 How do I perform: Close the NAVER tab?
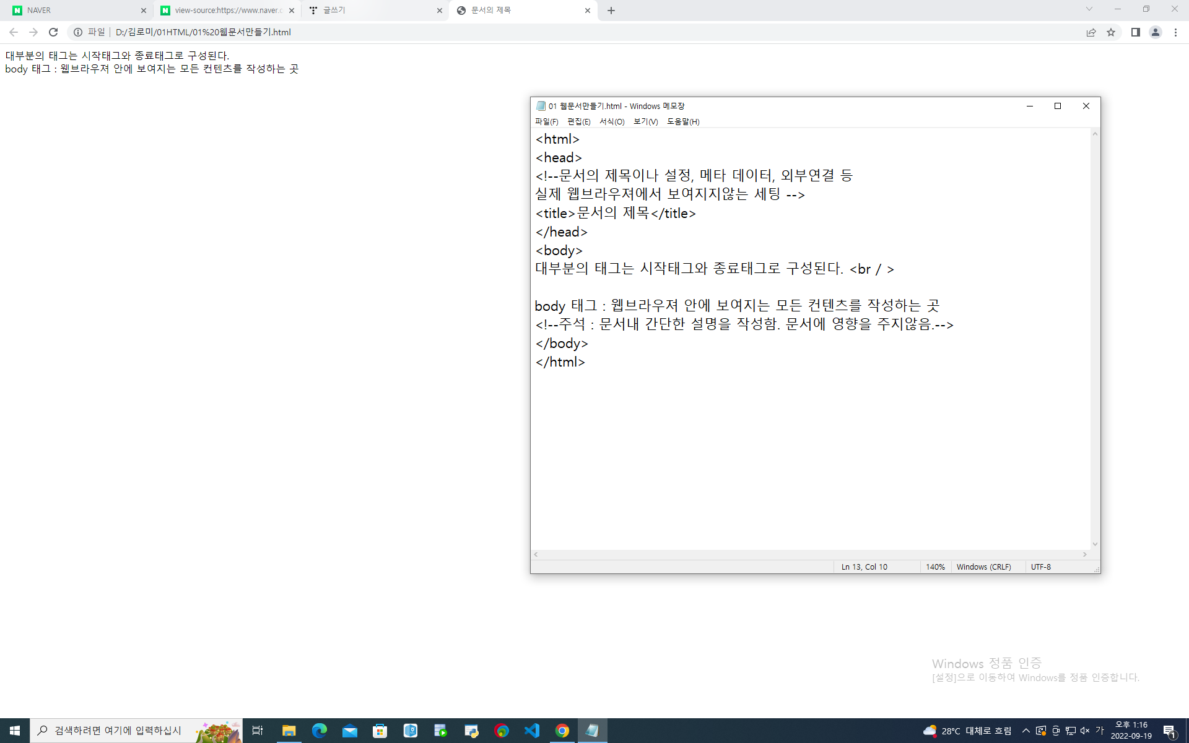[144, 11]
